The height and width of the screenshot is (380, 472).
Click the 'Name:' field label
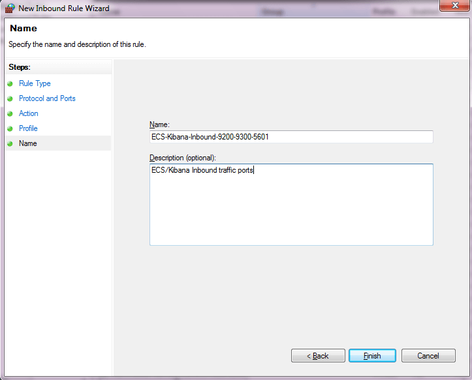click(159, 124)
